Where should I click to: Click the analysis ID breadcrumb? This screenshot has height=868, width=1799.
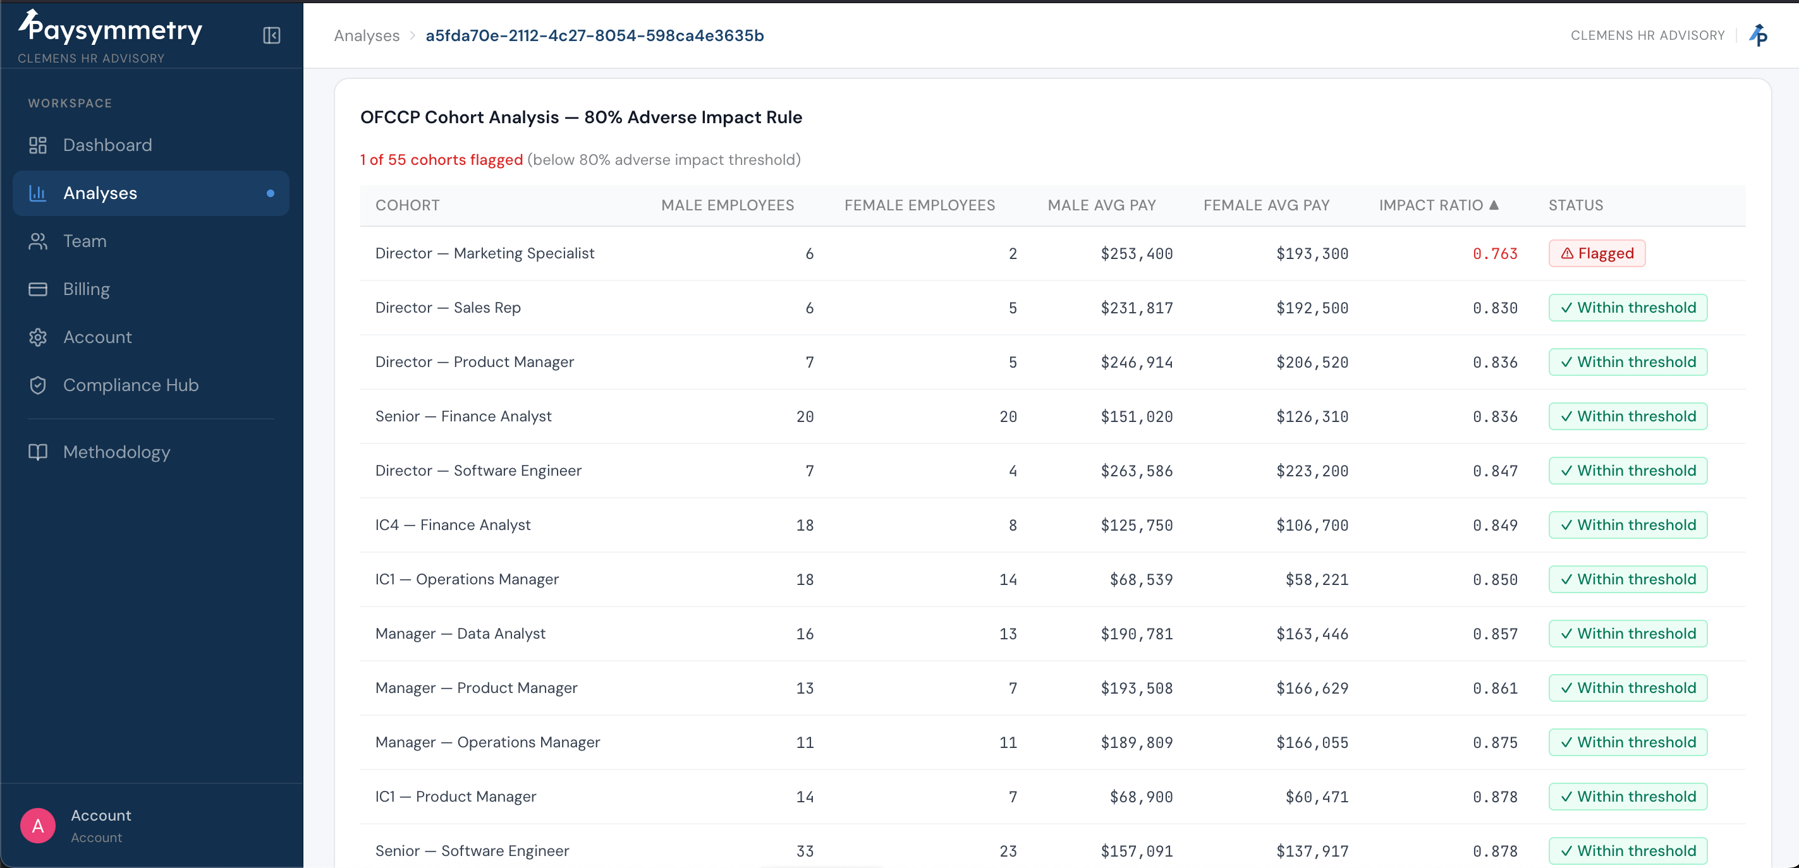(x=594, y=35)
